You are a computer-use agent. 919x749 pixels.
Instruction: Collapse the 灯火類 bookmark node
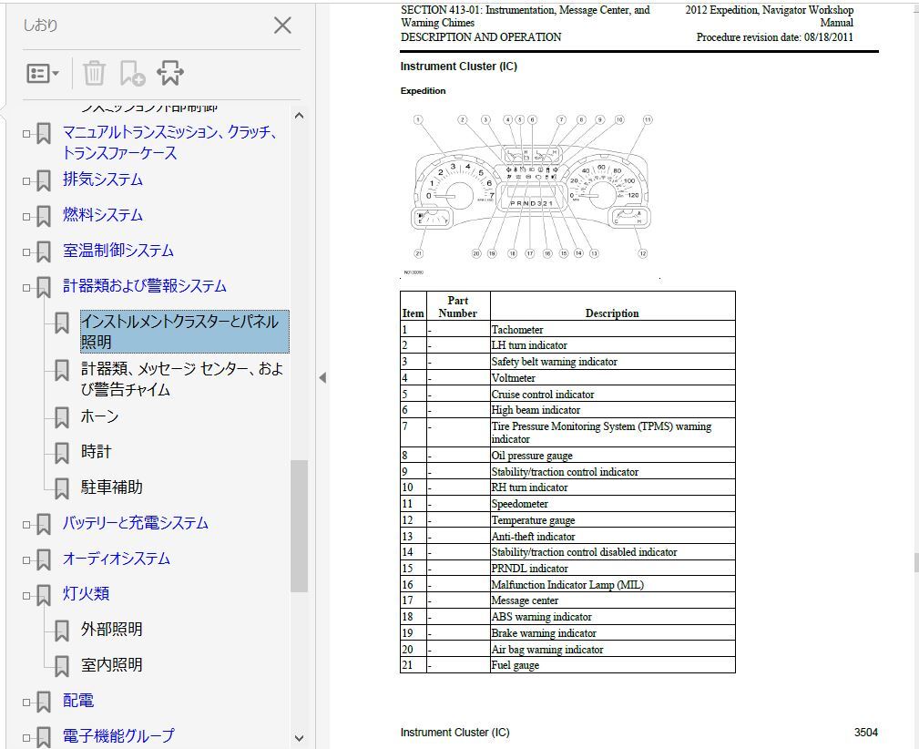[26, 595]
